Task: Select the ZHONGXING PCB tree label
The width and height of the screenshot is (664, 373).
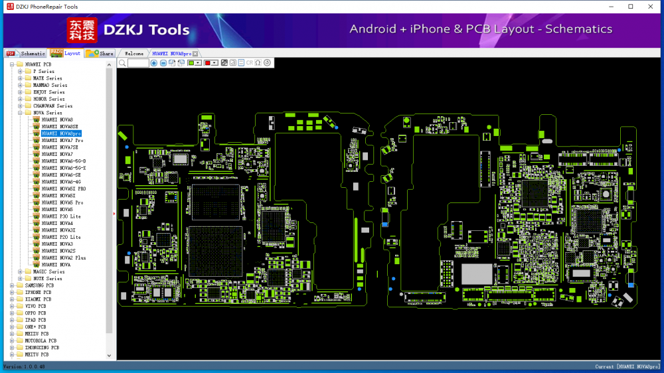Action: (42, 348)
